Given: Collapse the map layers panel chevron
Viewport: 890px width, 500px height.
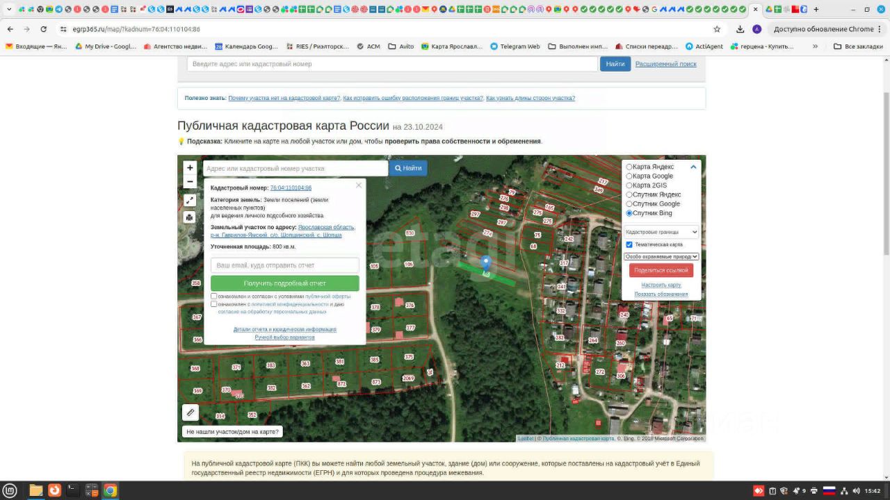Looking at the screenshot, I should point(693,167).
